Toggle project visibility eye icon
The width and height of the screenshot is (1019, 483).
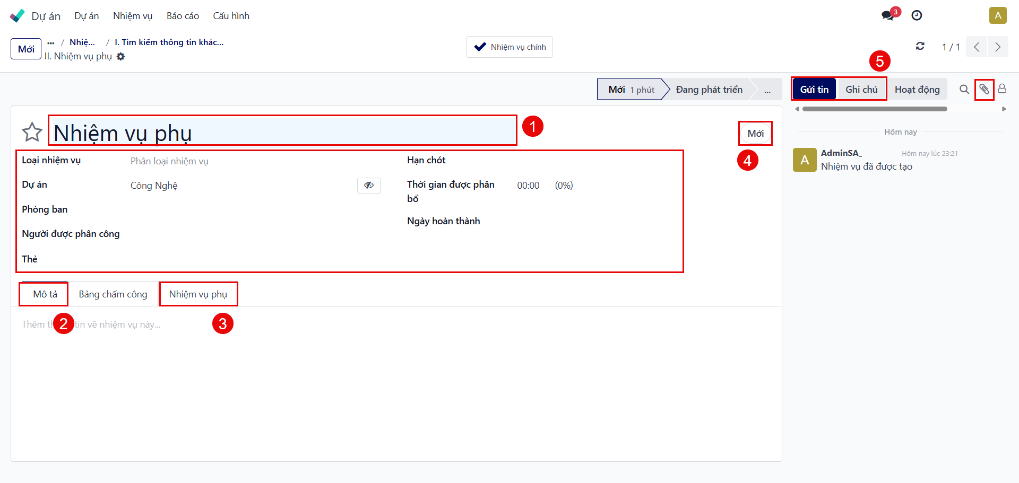pyautogui.click(x=368, y=185)
